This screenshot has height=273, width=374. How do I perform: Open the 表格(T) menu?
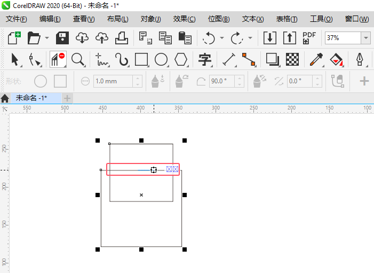click(287, 19)
